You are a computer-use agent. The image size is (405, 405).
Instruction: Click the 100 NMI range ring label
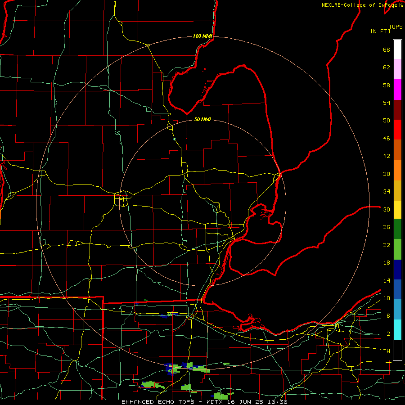(x=203, y=36)
